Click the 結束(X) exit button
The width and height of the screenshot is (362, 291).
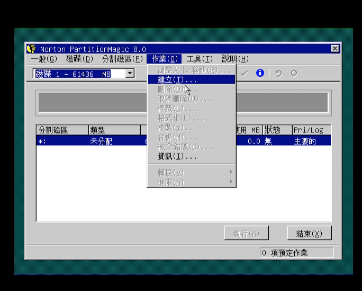(x=310, y=233)
